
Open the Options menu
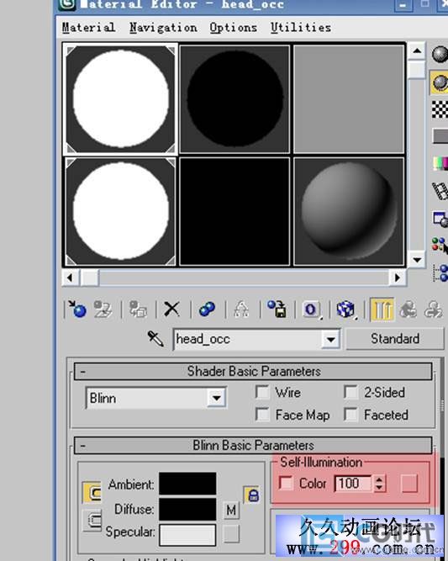pos(233,27)
